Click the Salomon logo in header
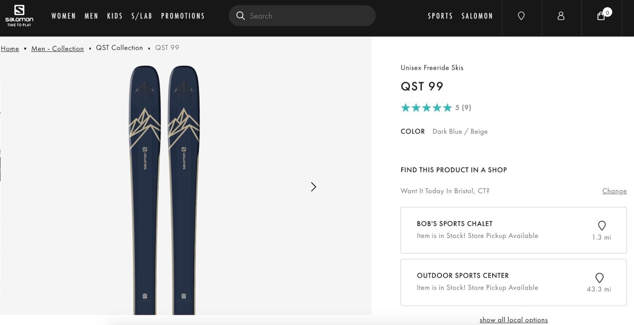Image resolution: width=634 pixels, height=325 pixels. click(x=19, y=16)
